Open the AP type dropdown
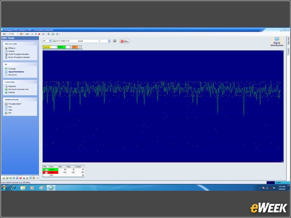The width and height of the screenshot is (291, 218). coord(47,41)
